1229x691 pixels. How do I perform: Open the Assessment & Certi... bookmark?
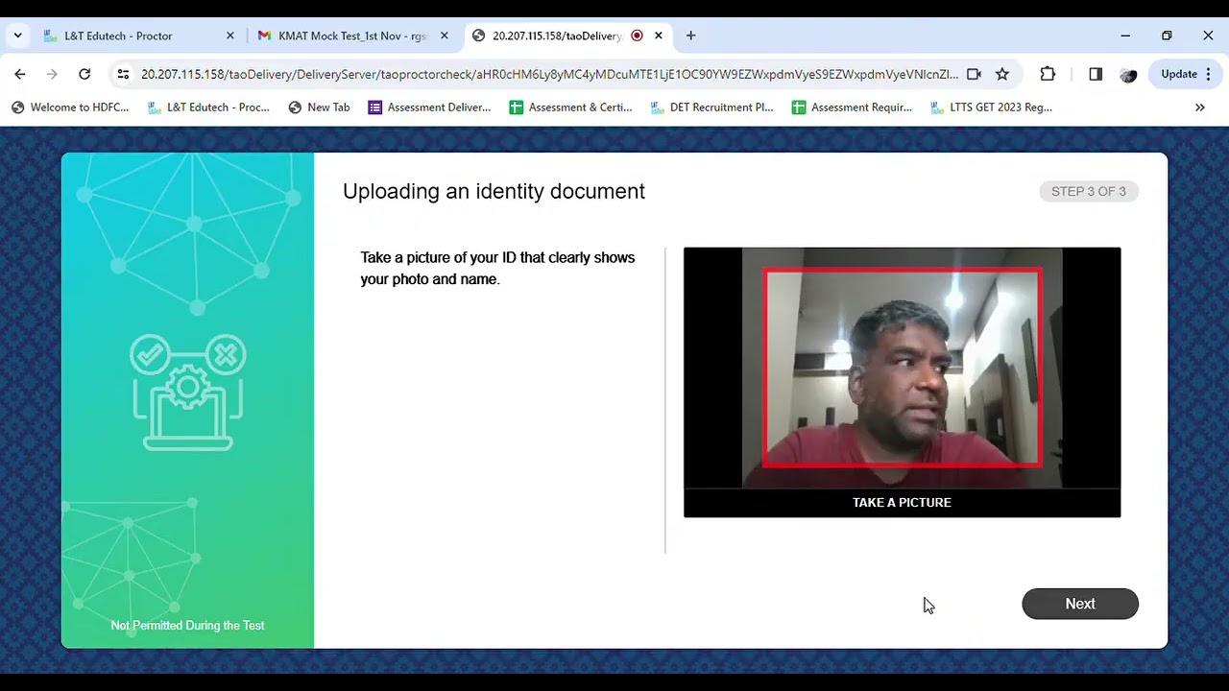[x=570, y=107]
